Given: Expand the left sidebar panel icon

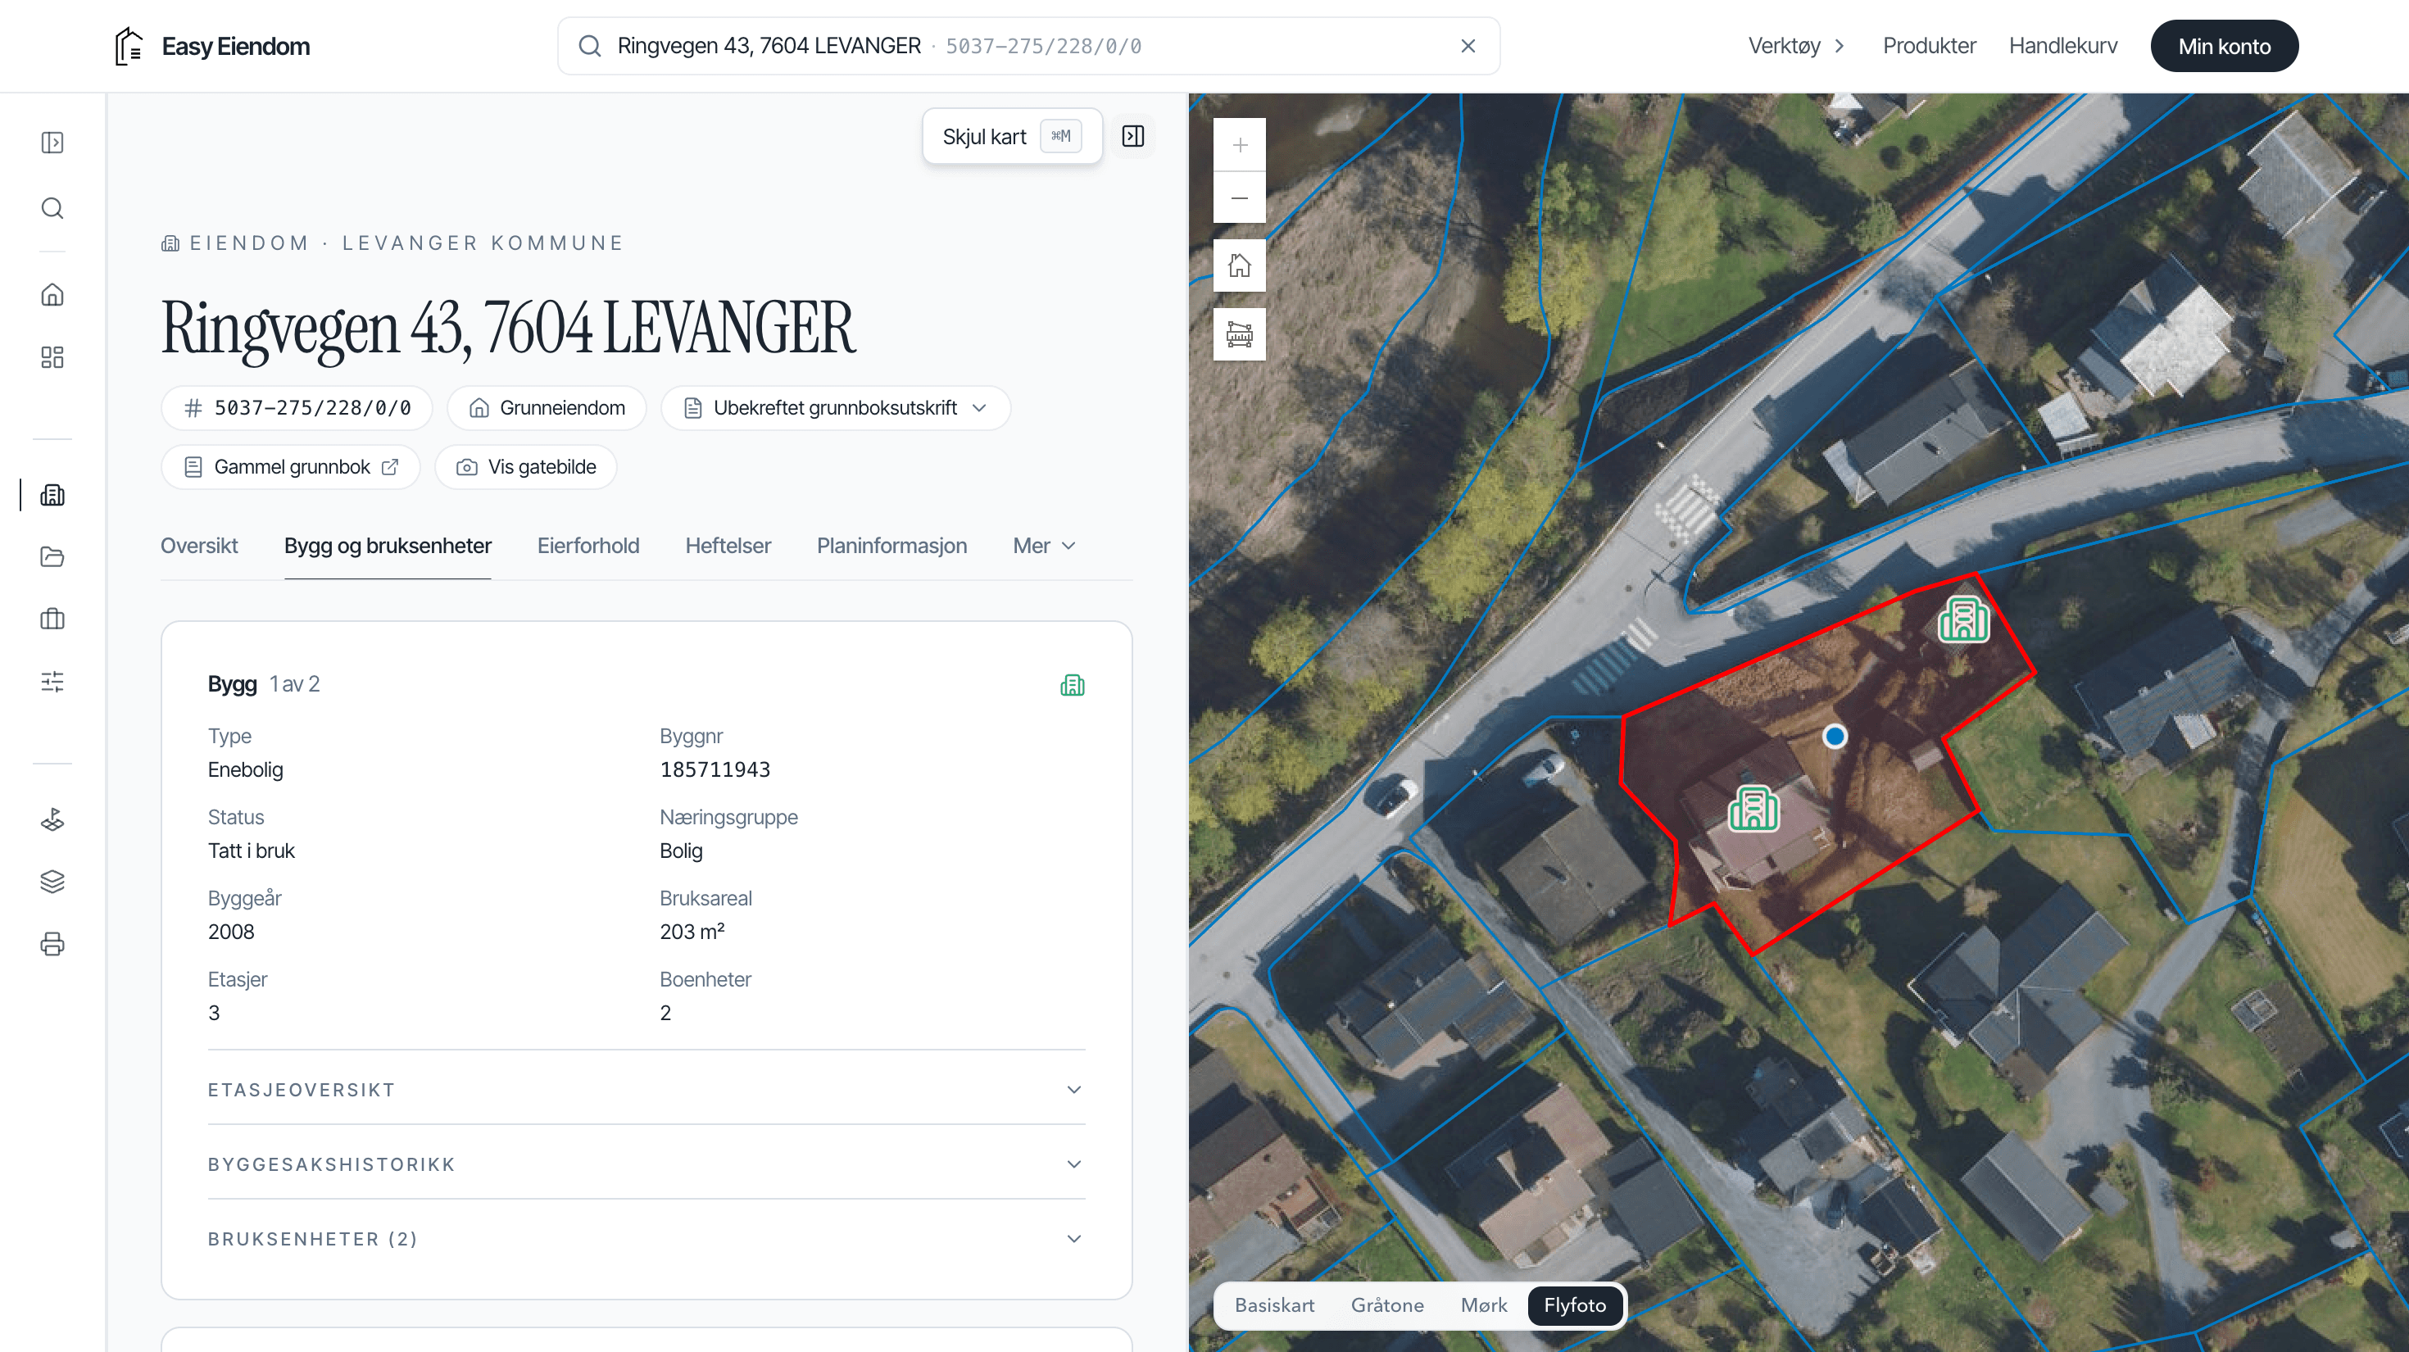Looking at the screenshot, I should click(52, 142).
